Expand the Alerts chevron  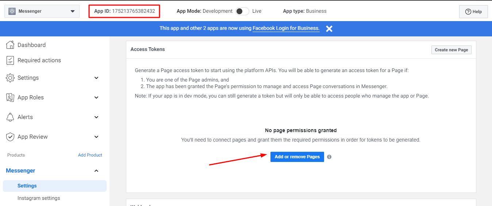click(96, 117)
